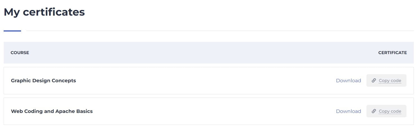Click the My certificates page heading
Viewport: 420px width, 133px height.
click(44, 12)
